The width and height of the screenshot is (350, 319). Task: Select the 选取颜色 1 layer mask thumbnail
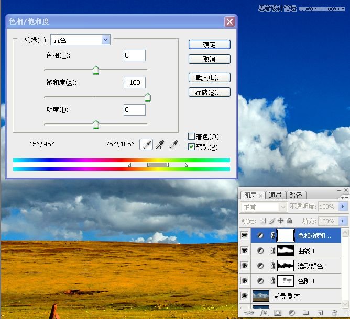[286, 266]
